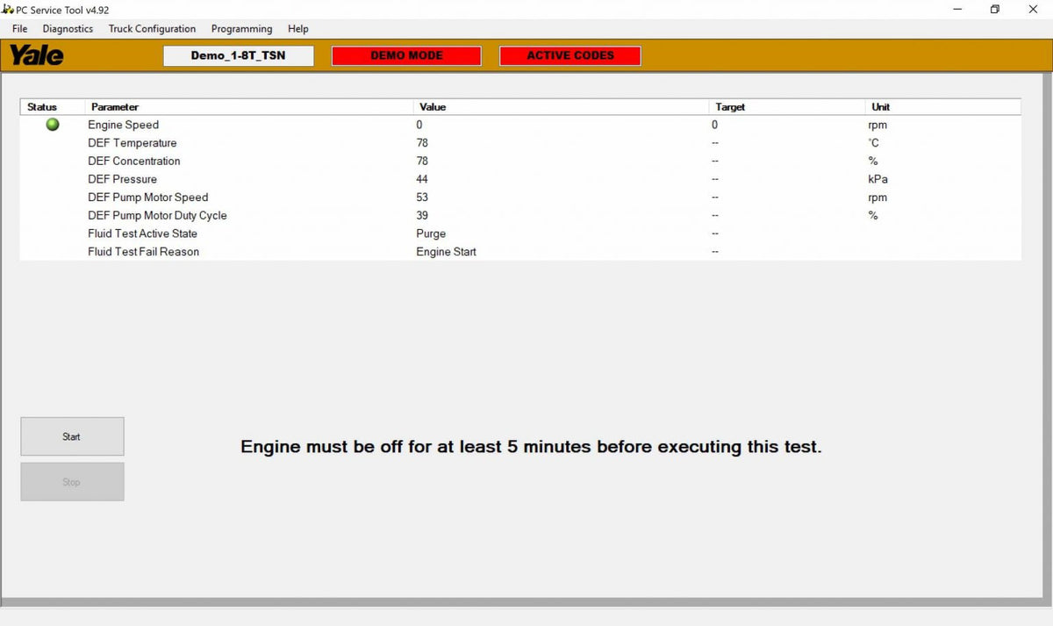Open the Help menu

pos(297,28)
